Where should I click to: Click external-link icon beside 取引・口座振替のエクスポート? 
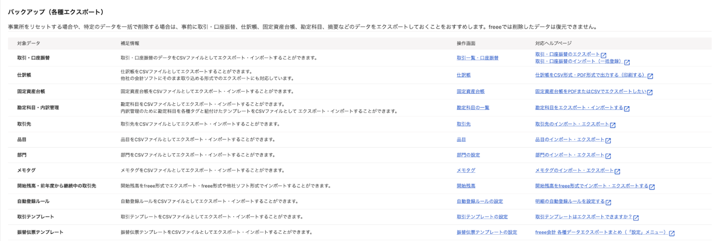(x=603, y=55)
